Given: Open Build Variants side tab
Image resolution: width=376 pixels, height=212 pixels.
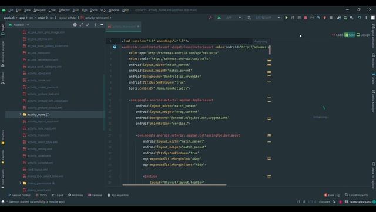Looking at the screenshot, I should point(3,179).
